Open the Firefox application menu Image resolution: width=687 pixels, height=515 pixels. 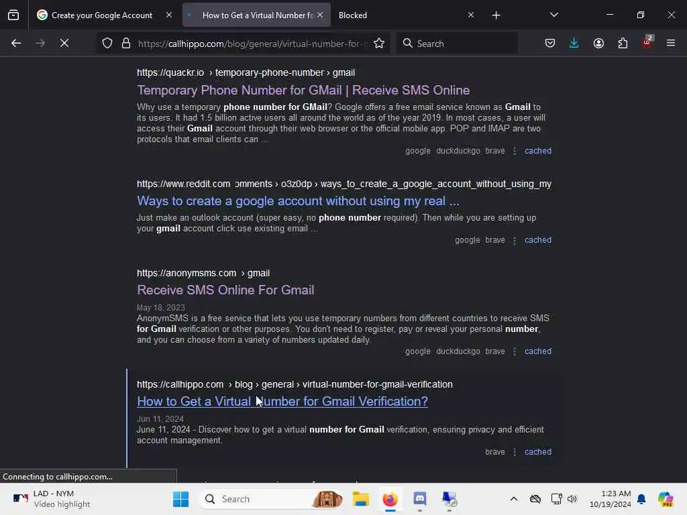[671, 44]
